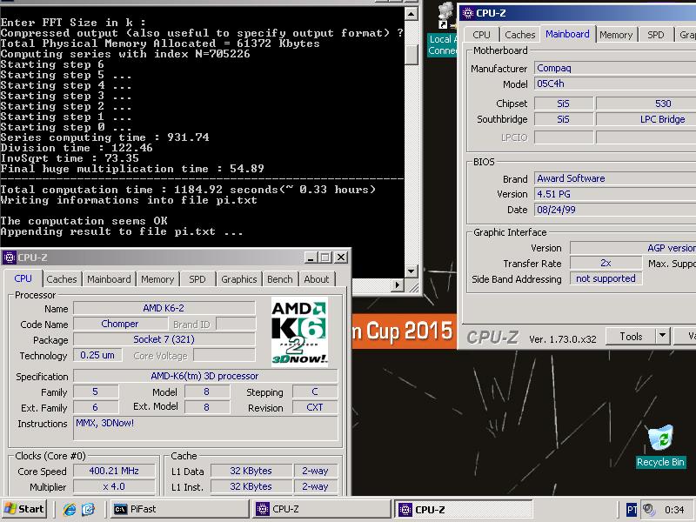
Task: Click the Instructions field MMX, 3DNow!
Action: click(x=205, y=428)
